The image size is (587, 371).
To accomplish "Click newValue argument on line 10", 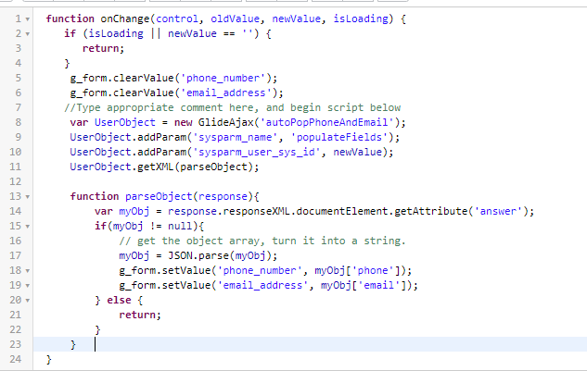I will click(358, 152).
